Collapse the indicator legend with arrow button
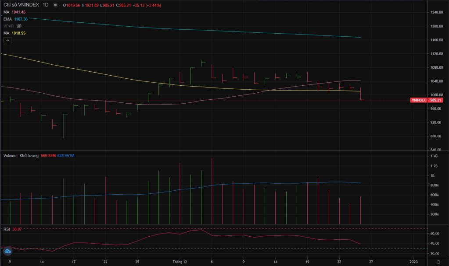The height and width of the screenshot is (266, 449). 7,40
